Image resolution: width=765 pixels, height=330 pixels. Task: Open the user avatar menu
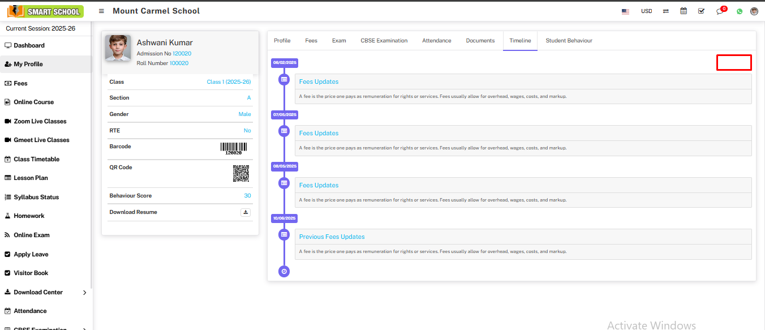[754, 11]
